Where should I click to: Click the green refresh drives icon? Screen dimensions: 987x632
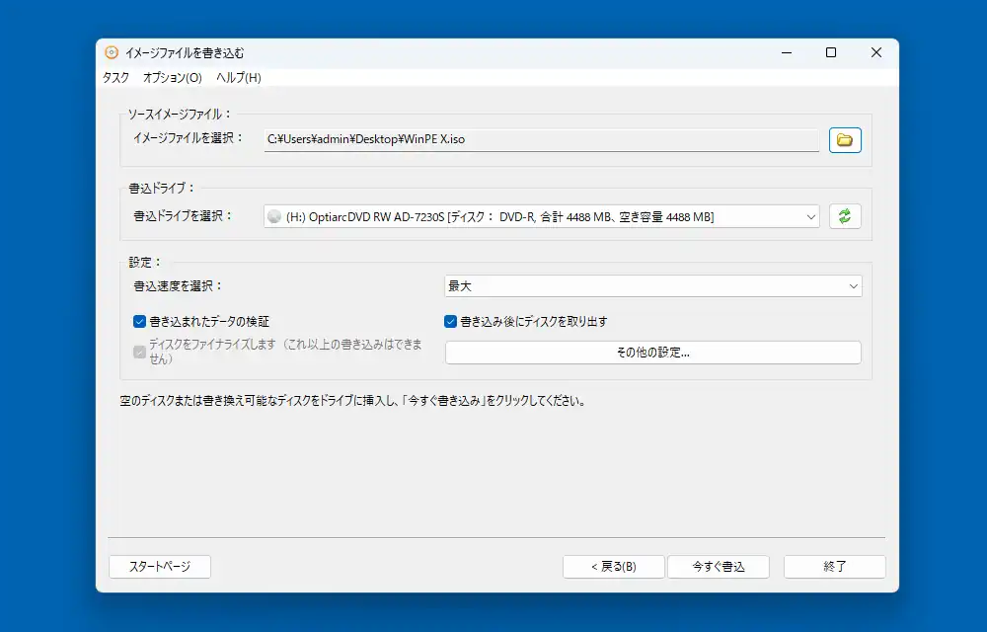tap(845, 216)
